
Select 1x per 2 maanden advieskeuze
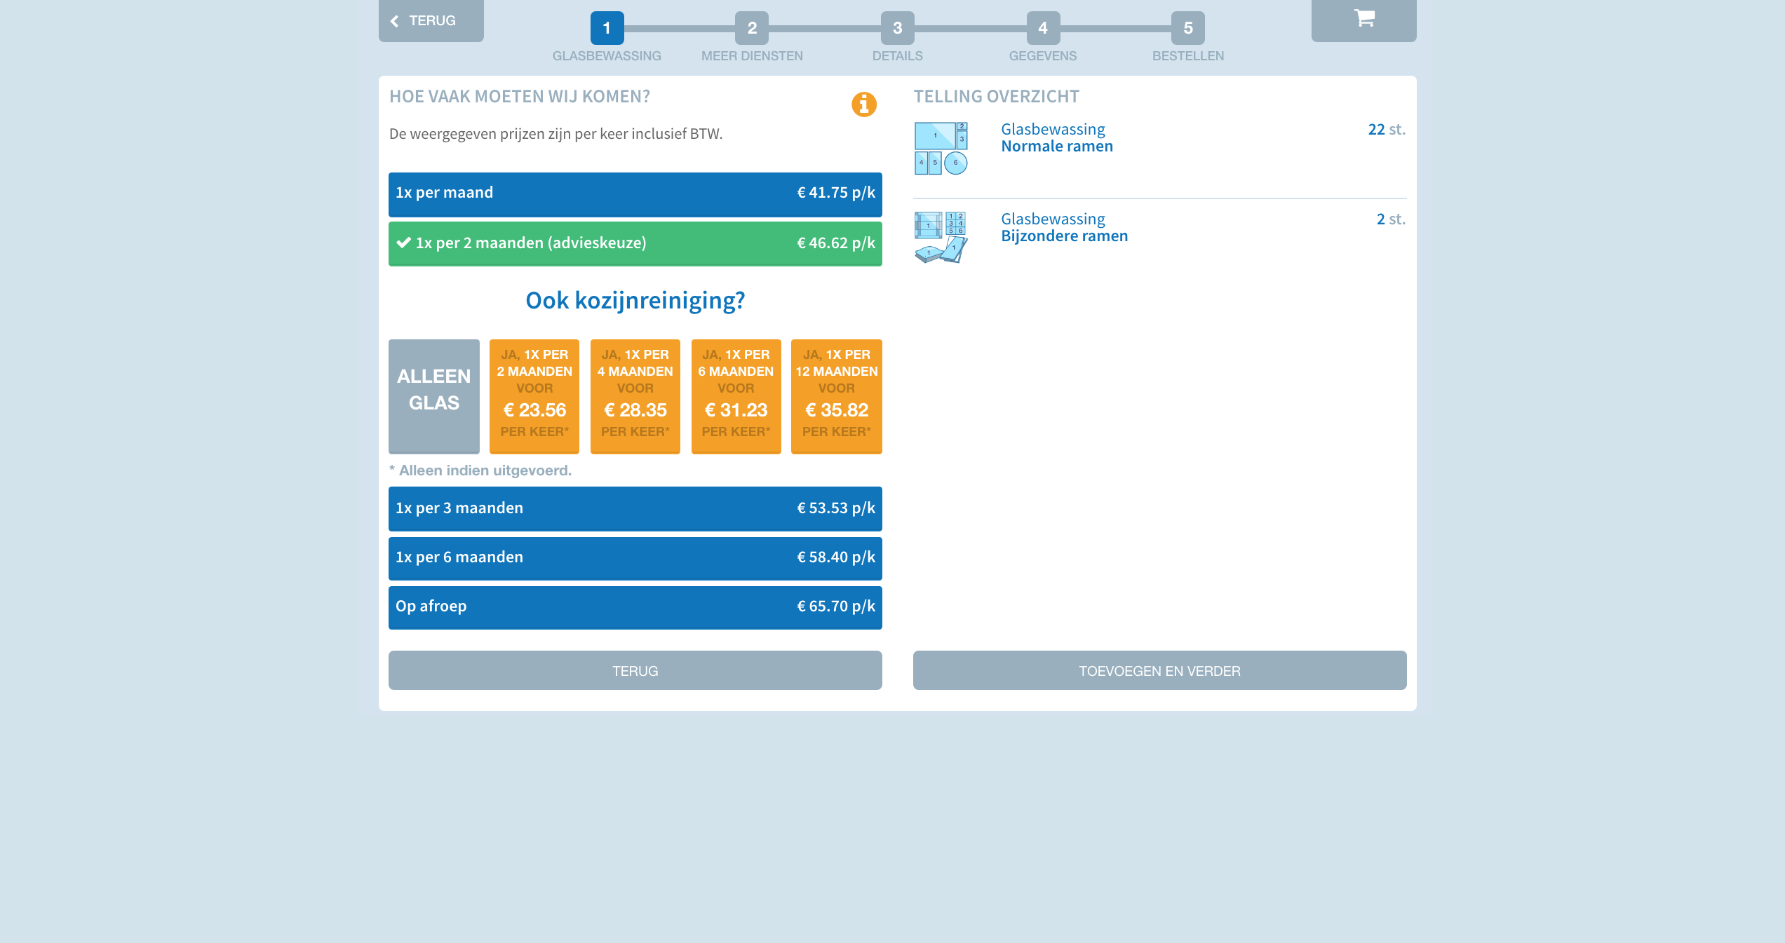click(x=635, y=243)
